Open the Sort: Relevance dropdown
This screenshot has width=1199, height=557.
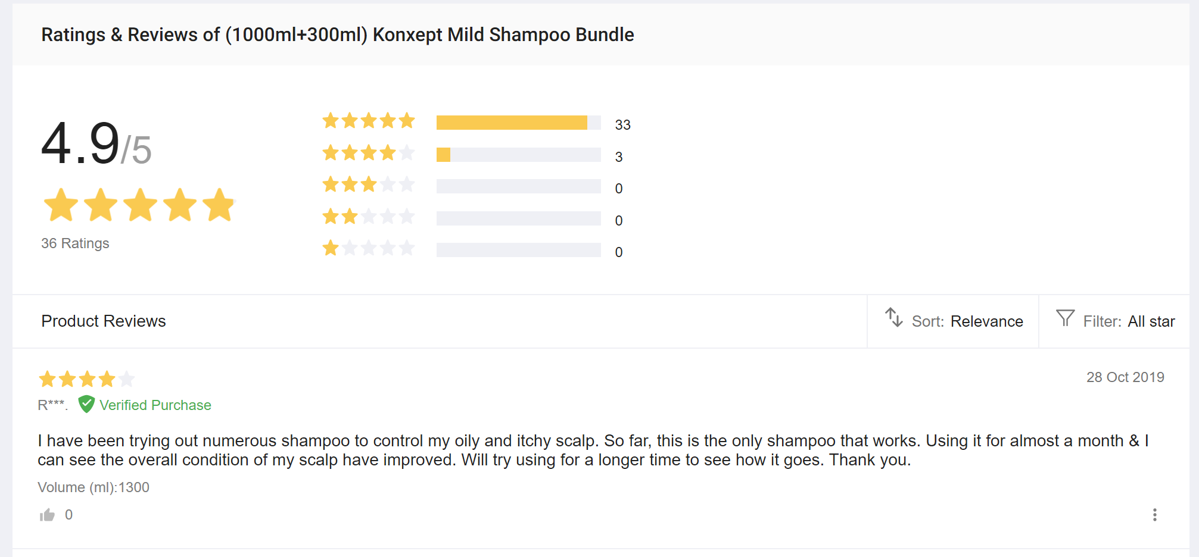tap(967, 321)
